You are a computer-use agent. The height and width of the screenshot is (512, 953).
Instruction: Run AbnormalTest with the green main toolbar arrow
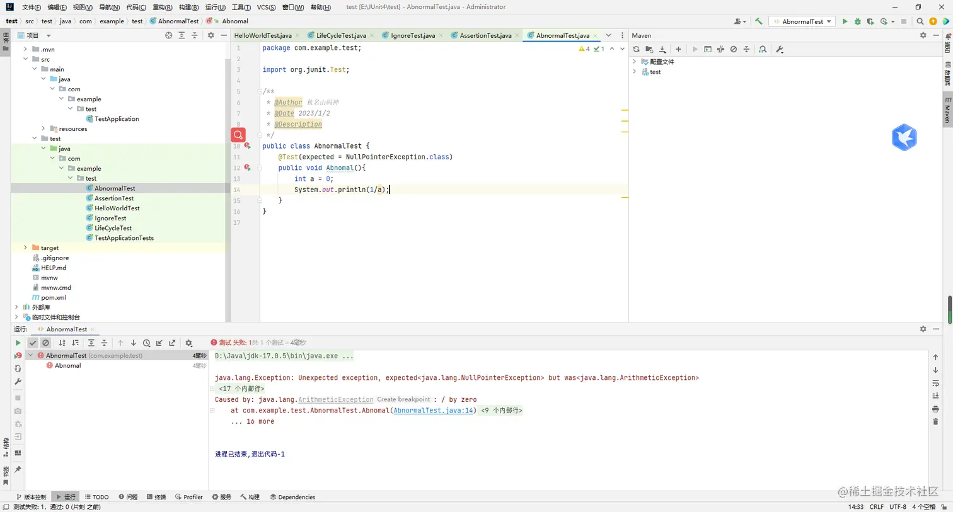pos(845,21)
